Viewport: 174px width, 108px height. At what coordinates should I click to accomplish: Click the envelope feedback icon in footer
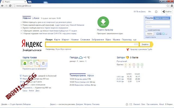[130, 104]
